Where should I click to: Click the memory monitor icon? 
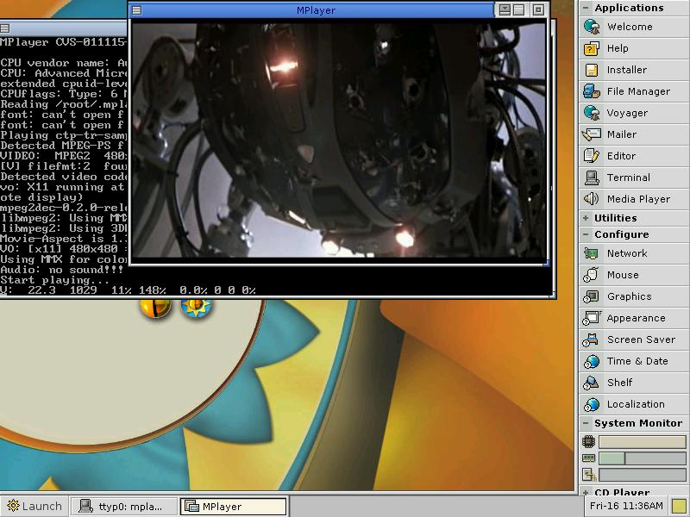pyautogui.click(x=588, y=458)
